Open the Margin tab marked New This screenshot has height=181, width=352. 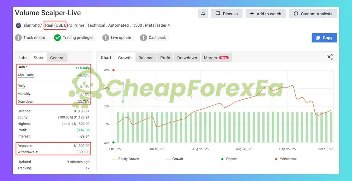pyautogui.click(x=216, y=58)
